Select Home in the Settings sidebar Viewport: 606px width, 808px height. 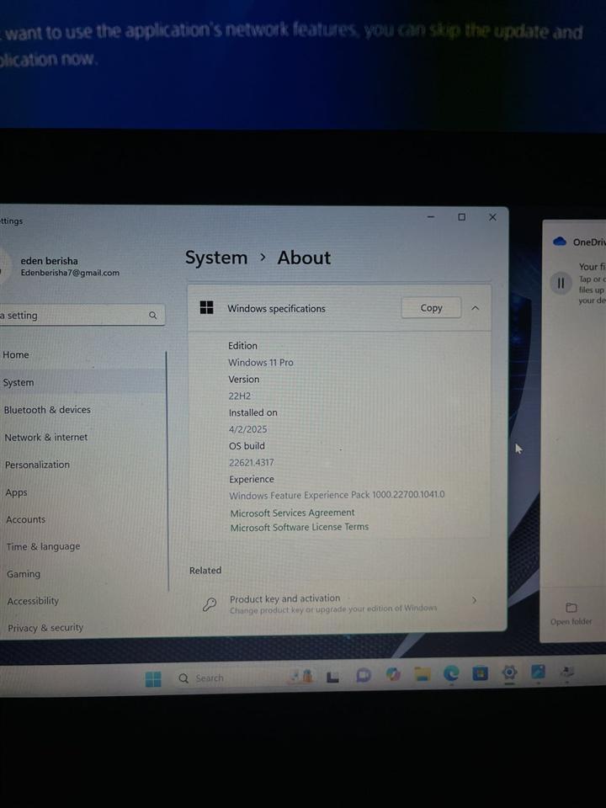(x=82, y=354)
